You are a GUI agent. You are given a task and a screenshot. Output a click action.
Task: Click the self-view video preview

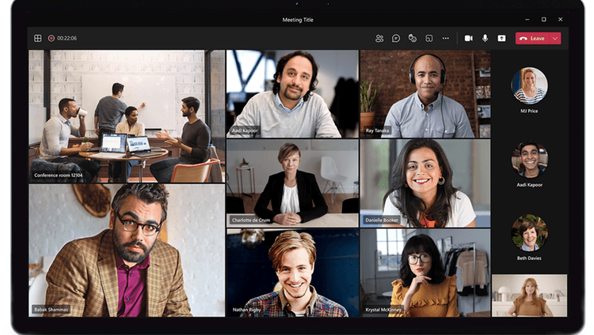tap(529, 295)
